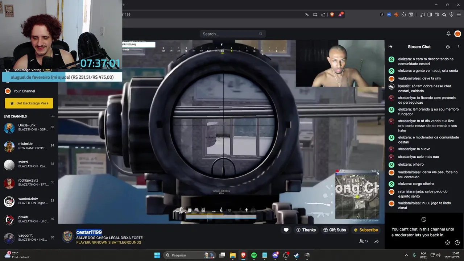Open UncleFunk live channel
Viewport: 464px width, 261px height.
(x=29, y=128)
